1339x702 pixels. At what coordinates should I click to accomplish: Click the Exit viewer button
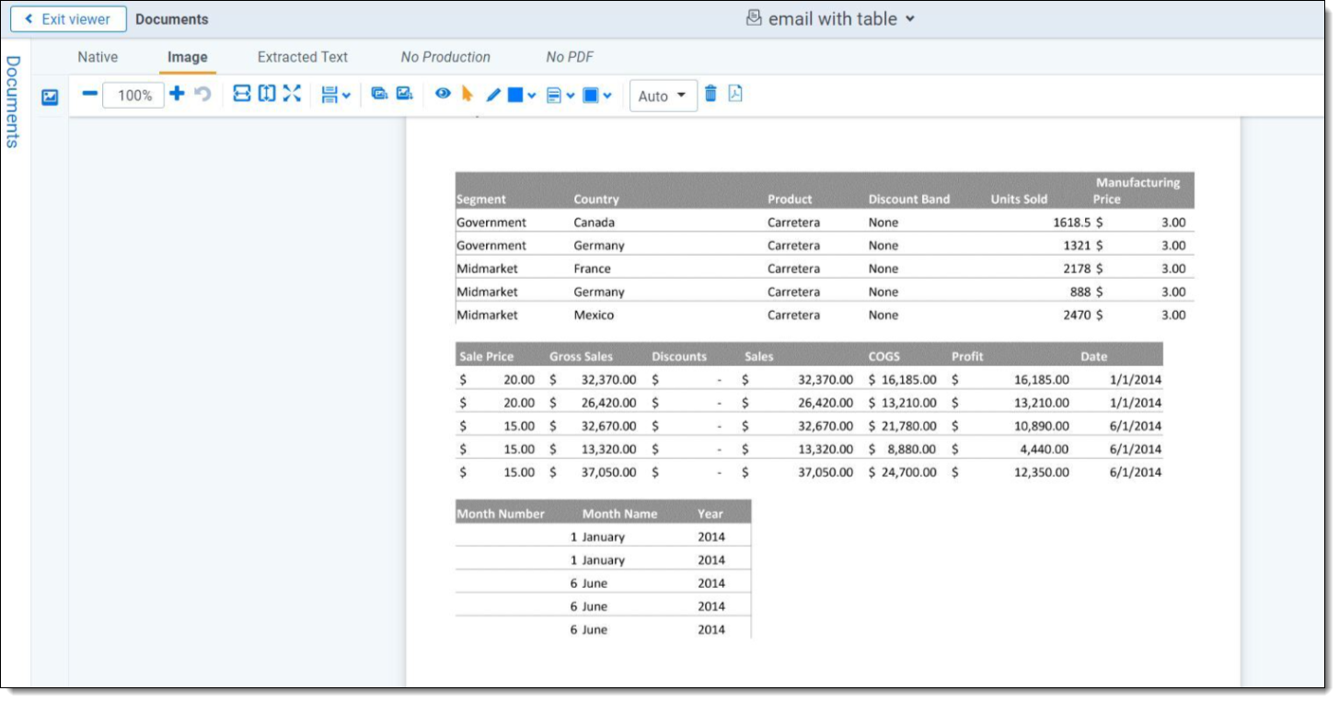(68, 18)
